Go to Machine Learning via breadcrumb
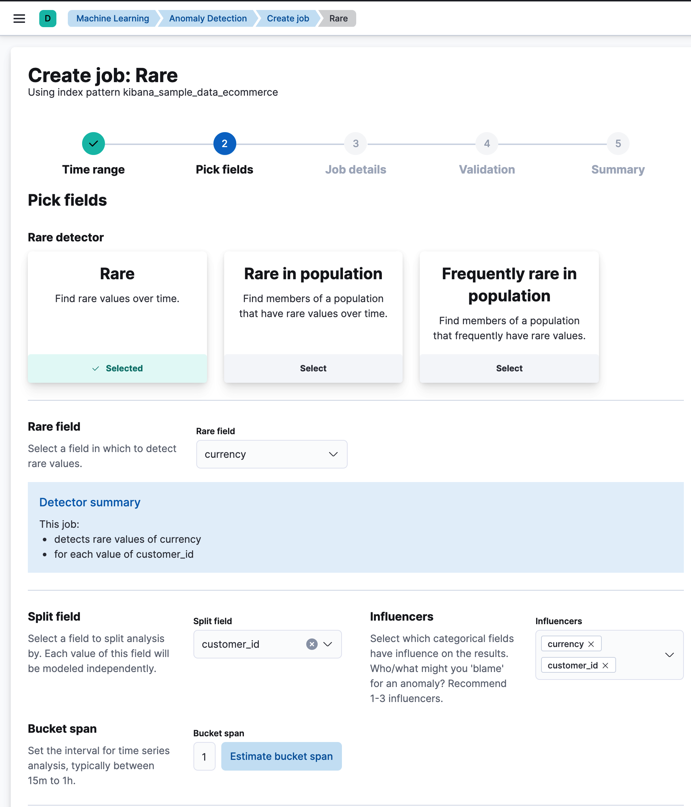 click(x=112, y=18)
